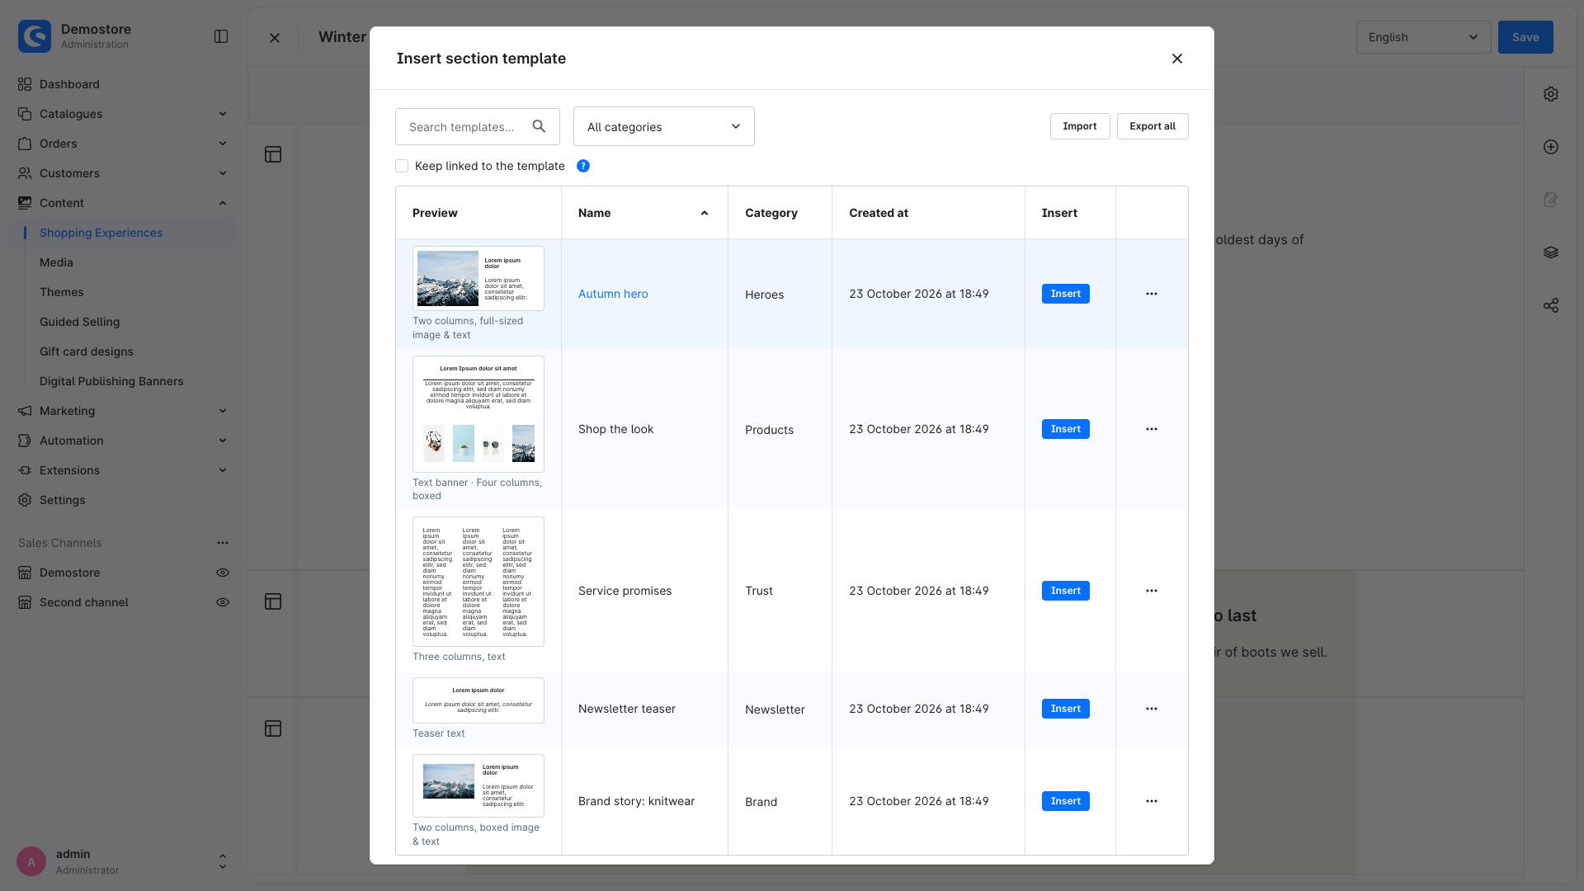Image resolution: width=1584 pixels, height=891 pixels.
Task: Open Gift card designs page
Action: [x=87, y=351]
